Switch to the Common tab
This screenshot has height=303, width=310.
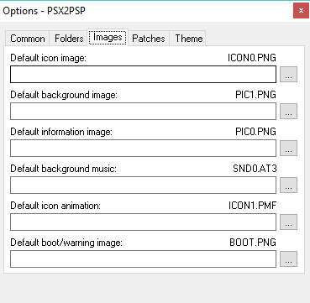pyautogui.click(x=28, y=39)
